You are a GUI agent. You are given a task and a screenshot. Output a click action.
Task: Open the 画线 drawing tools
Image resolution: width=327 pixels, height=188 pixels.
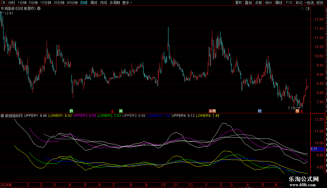[x=279, y=3]
